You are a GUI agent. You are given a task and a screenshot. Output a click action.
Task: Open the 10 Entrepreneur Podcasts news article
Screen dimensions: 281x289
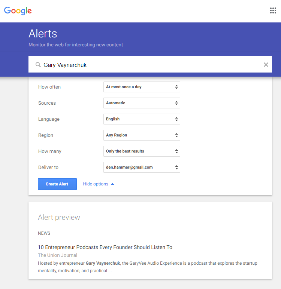(x=105, y=247)
